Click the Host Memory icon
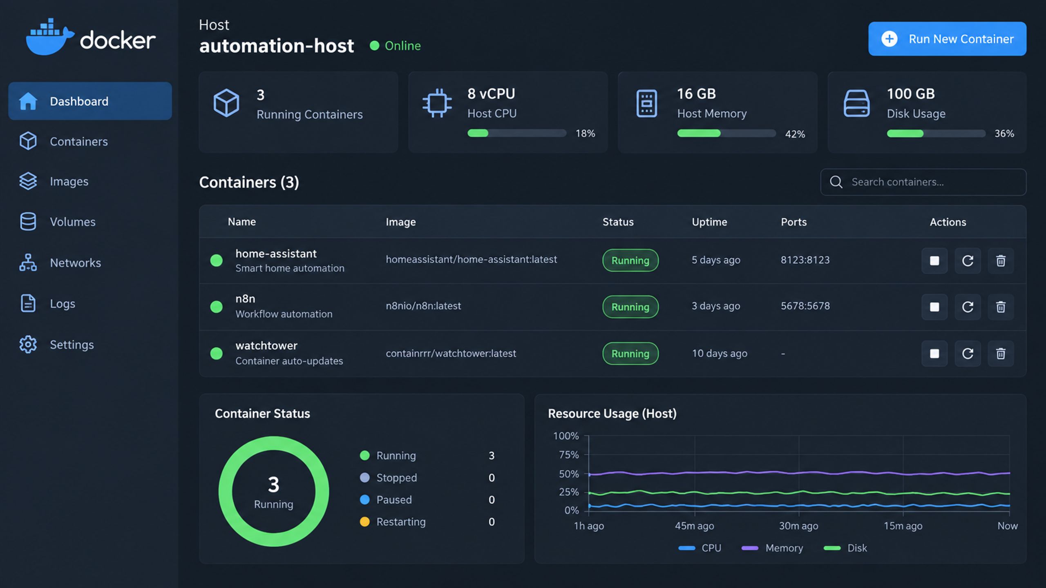The image size is (1046, 588). (646, 103)
